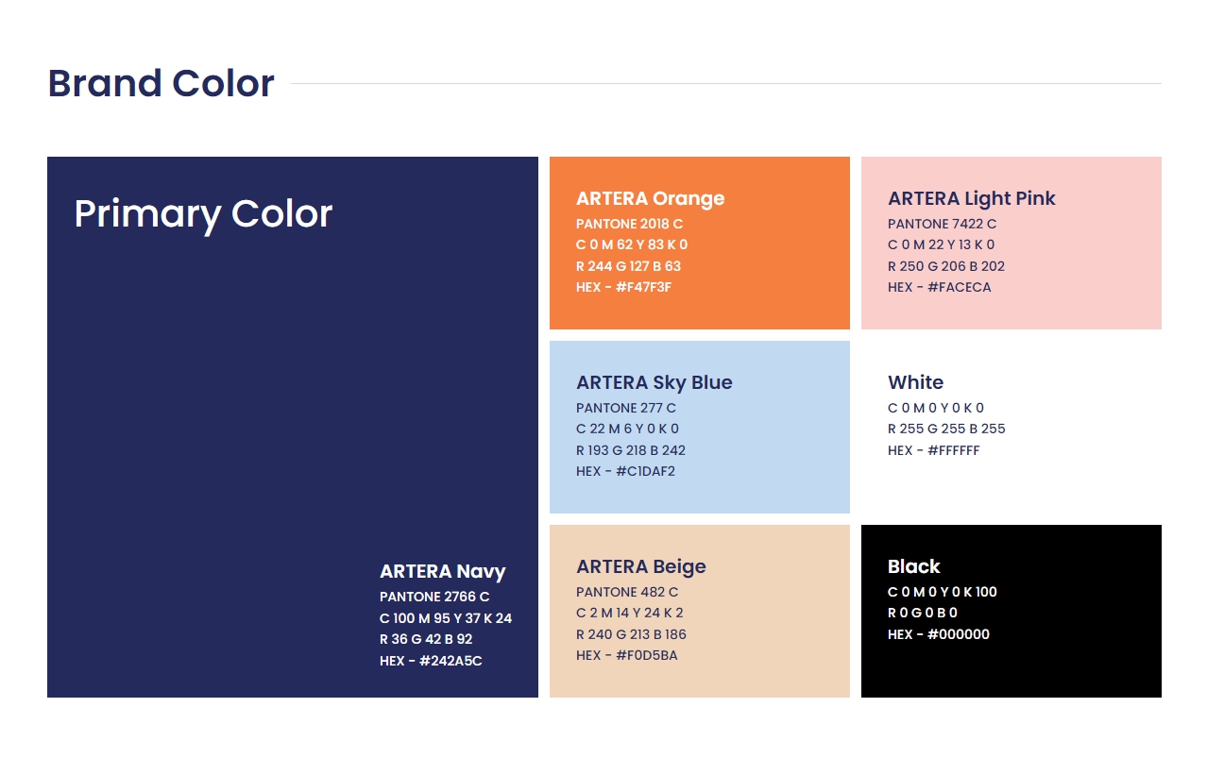The width and height of the screenshot is (1207, 758).
Task: Click the R 193 G 218 B 242 value
Action: (x=630, y=450)
